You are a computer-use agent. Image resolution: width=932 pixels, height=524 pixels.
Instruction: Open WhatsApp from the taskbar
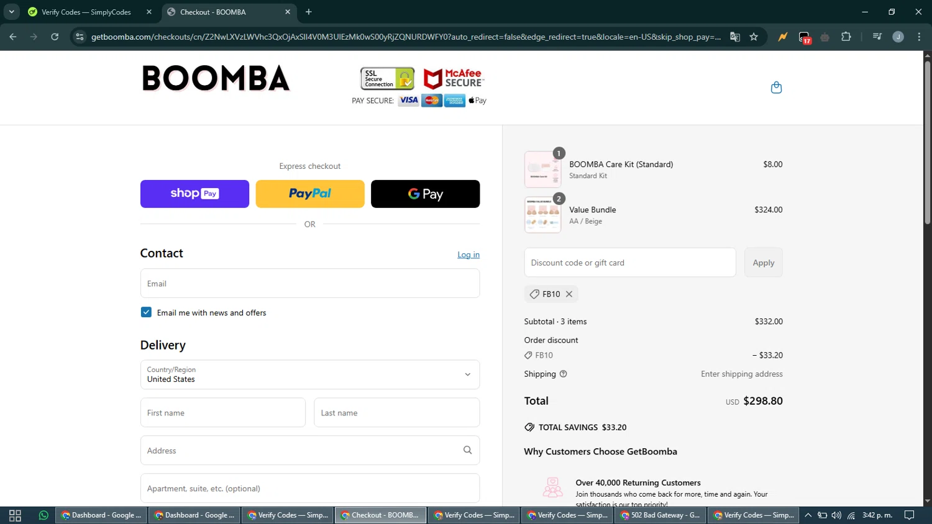pyautogui.click(x=43, y=515)
